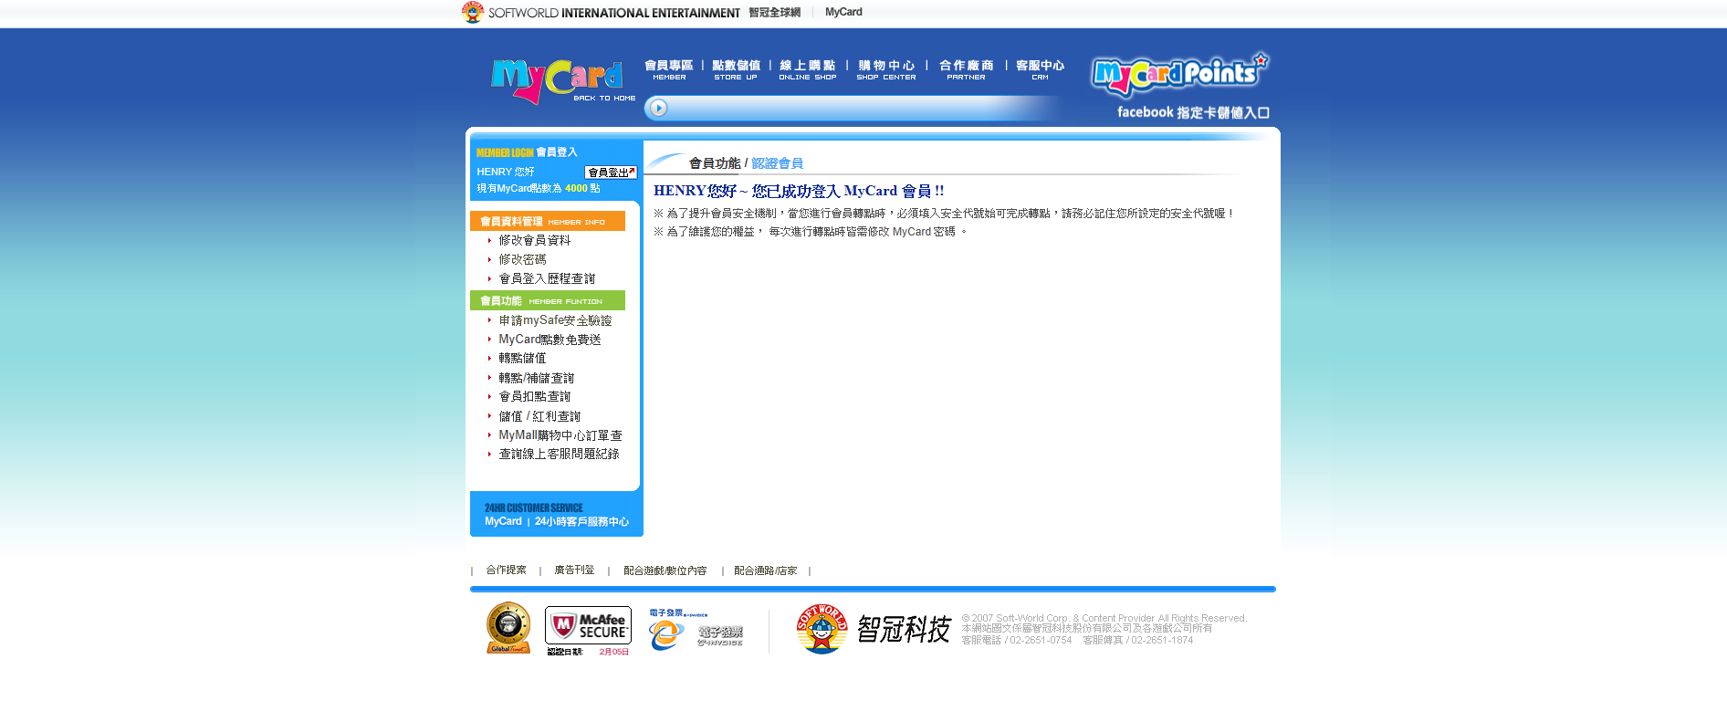Open the 會員專區 MEMBER menu

pos(669,70)
